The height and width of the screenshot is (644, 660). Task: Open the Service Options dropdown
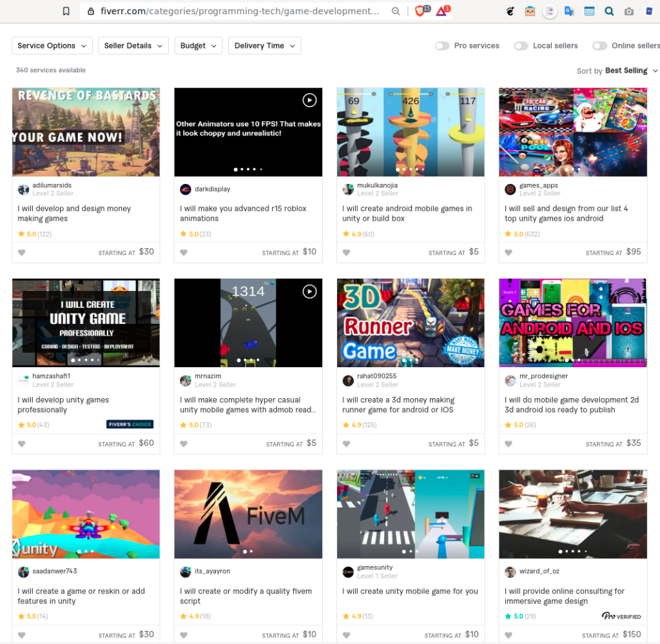52,46
